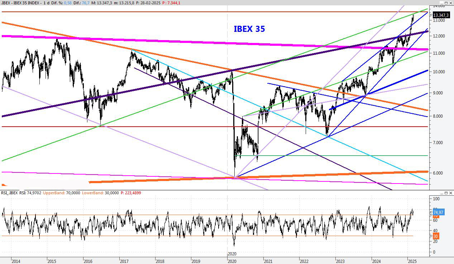Close the IBEX 35 price chart pane
This screenshot has height=264, width=454.
click(x=451, y=3)
